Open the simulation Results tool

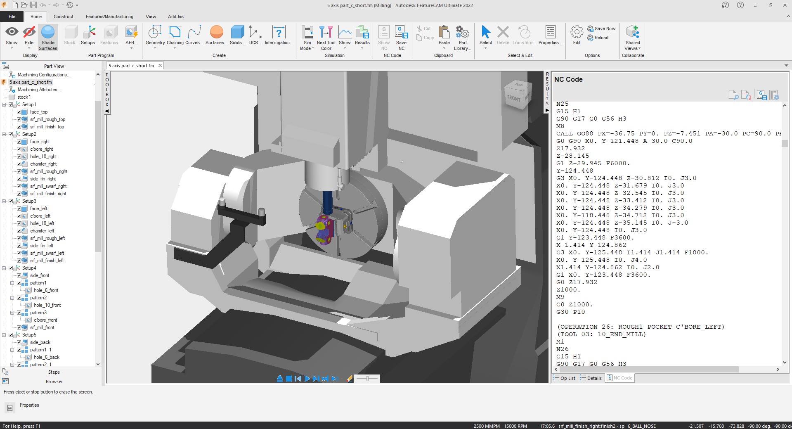click(x=362, y=36)
